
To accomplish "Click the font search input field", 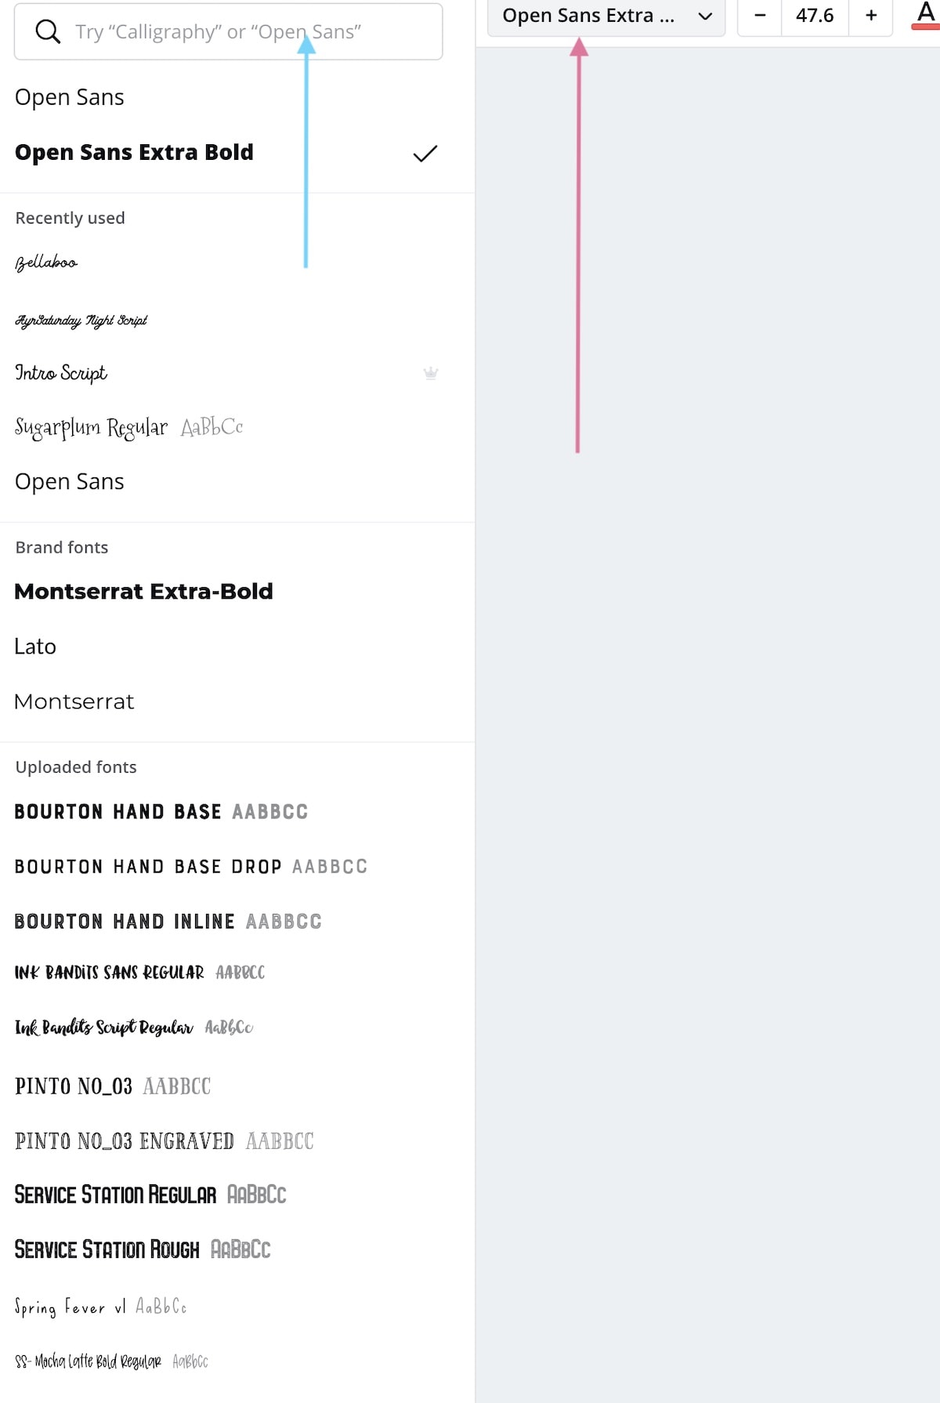I will pyautogui.click(x=229, y=31).
